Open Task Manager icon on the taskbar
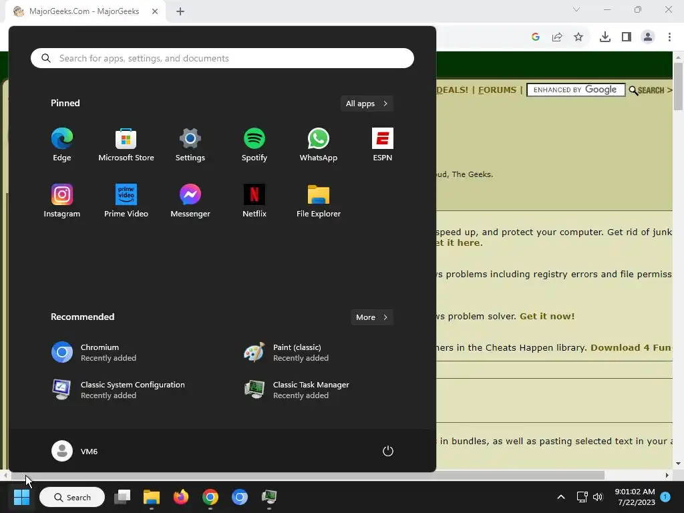The width and height of the screenshot is (684, 513). 269,497
